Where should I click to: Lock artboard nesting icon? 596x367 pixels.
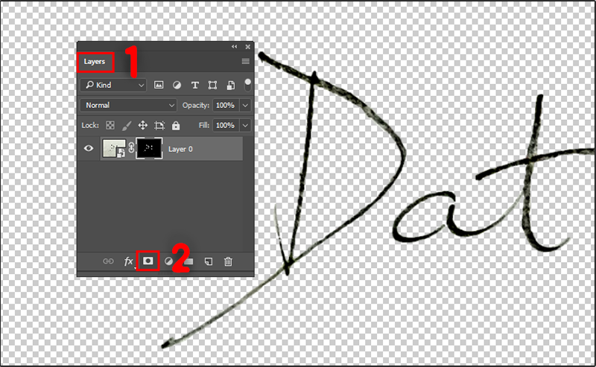pos(159,125)
